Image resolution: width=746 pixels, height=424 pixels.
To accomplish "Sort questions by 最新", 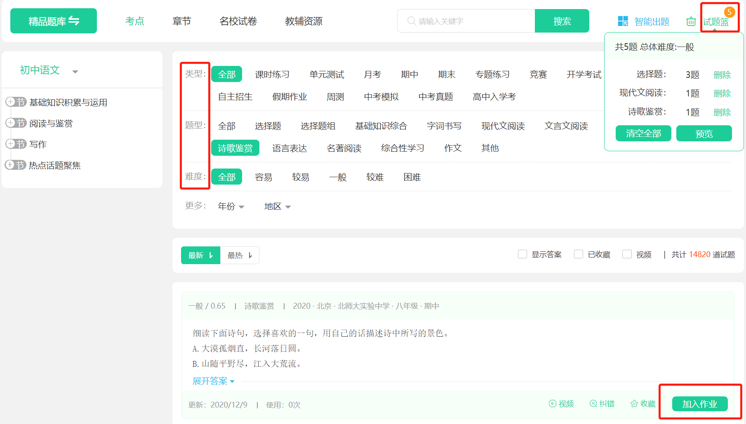I will click(200, 255).
